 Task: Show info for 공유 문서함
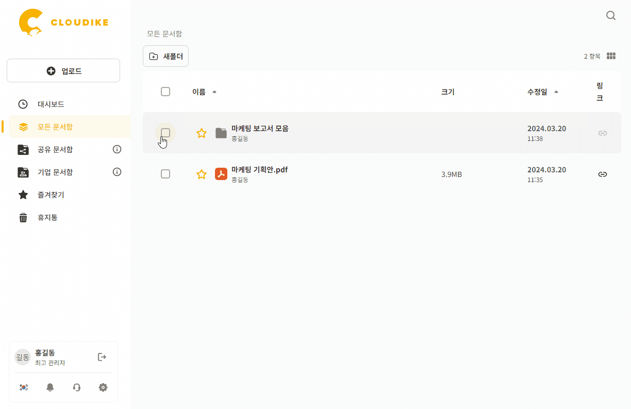(x=117, y=149)
